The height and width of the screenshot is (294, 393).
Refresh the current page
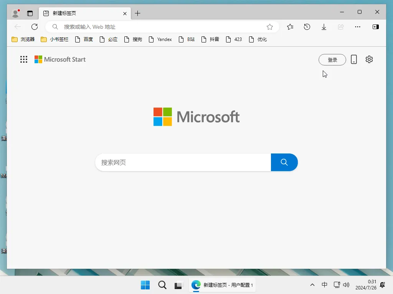[x=35, y=27]
